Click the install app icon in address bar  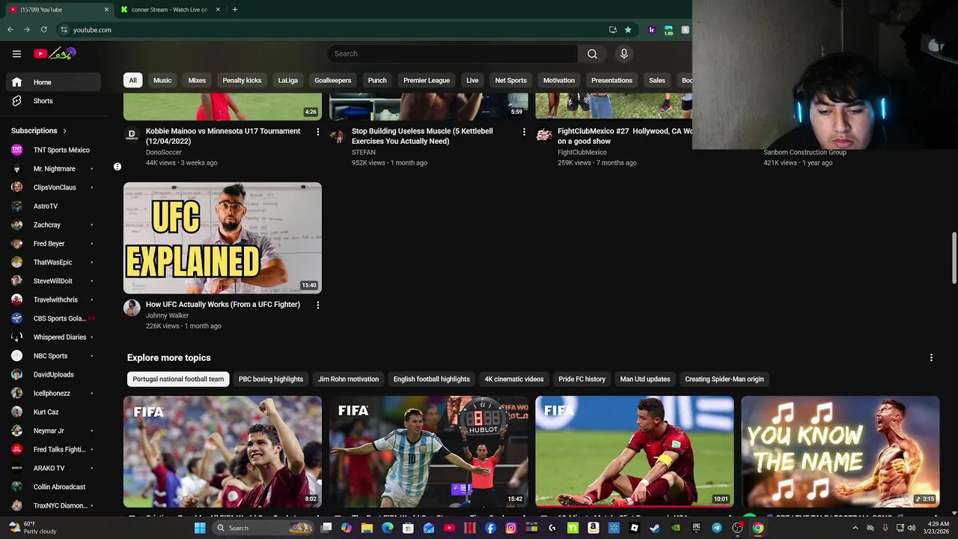click(x=613, y=30)
